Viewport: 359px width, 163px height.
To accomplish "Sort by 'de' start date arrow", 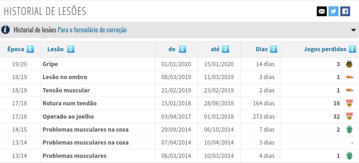I will (x=183, y=49).
